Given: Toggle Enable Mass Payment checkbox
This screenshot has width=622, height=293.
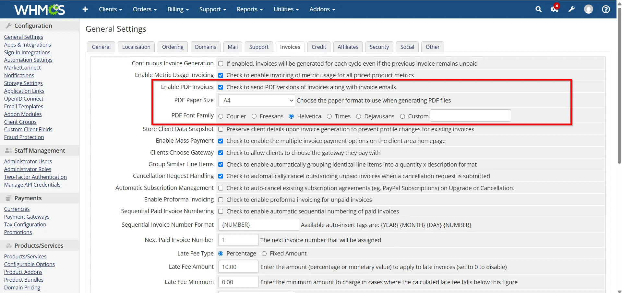Looking at the screenshot, I should coord(221,141).
